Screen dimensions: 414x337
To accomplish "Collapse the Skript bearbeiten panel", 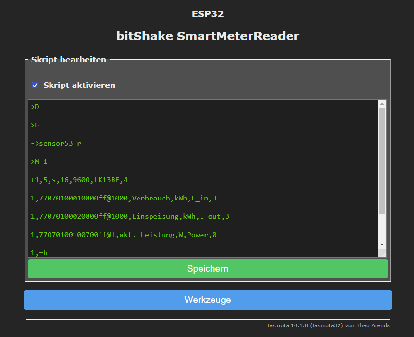I will click(x=383, y=72).
